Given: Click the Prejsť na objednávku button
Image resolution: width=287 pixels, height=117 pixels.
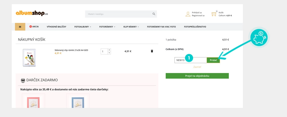Looking at the screenshot, I should click(197, 76).
